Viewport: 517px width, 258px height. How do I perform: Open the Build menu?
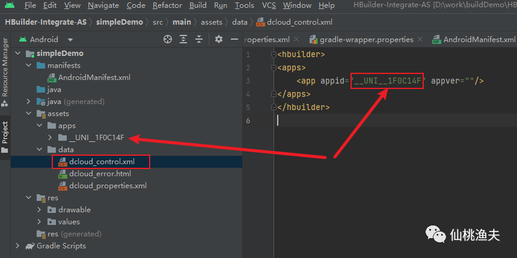[198, 5]
